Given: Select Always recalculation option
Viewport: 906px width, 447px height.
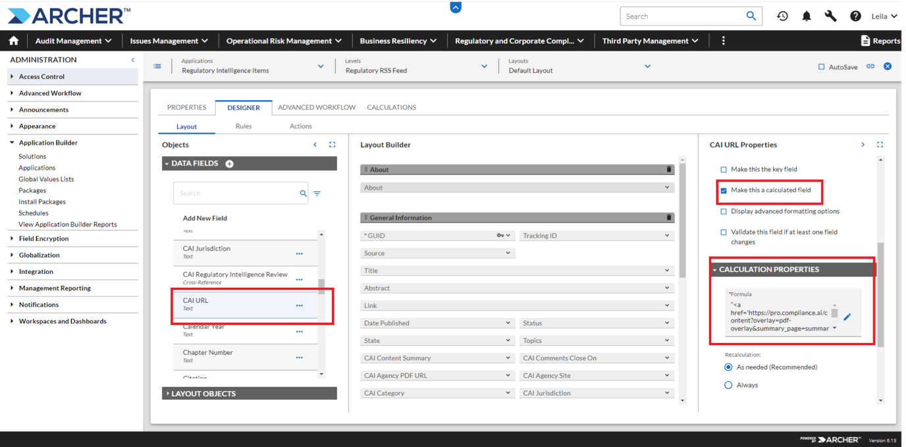Looking at the screenshot, I should [x=728, y=385].
